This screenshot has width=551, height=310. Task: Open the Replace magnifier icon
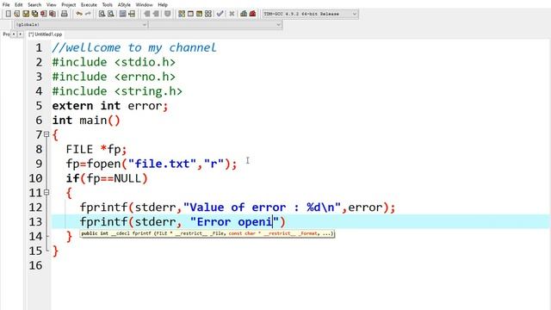coord(111,14)
